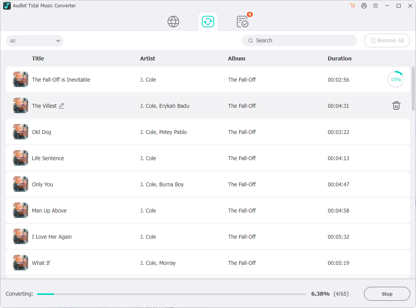
Task: Click the Title column header
Action: (38, 59)
